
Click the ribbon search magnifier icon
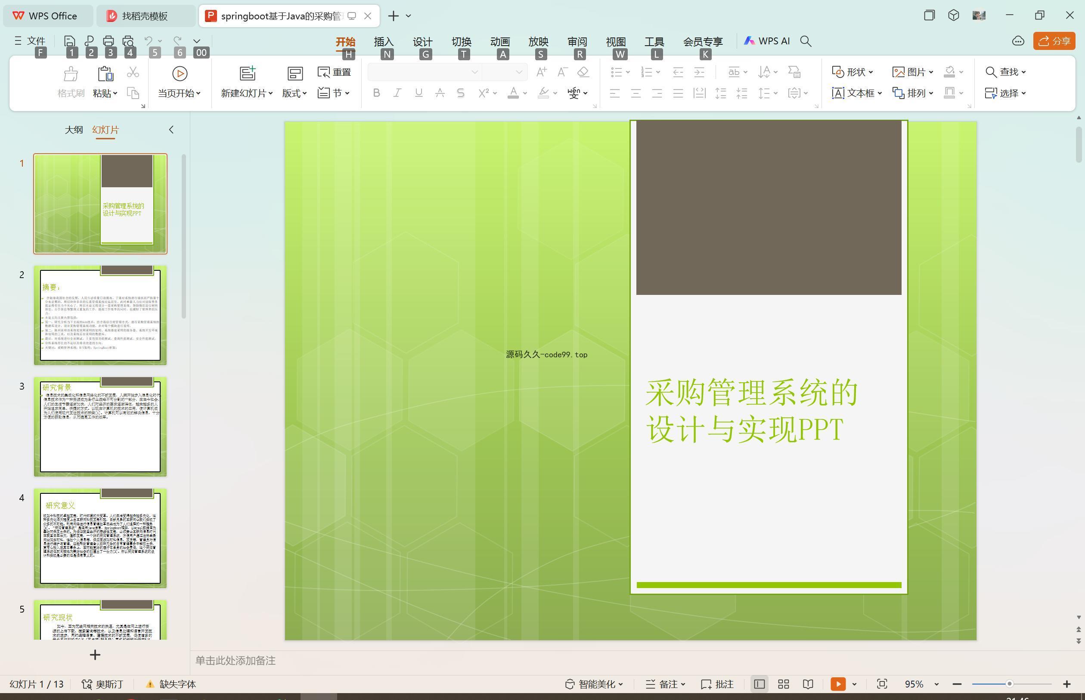[806, 41]
